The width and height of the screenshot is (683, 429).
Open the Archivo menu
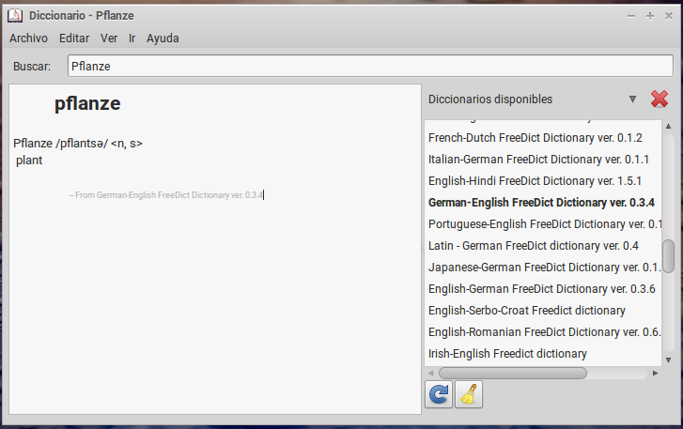(28, 38)
